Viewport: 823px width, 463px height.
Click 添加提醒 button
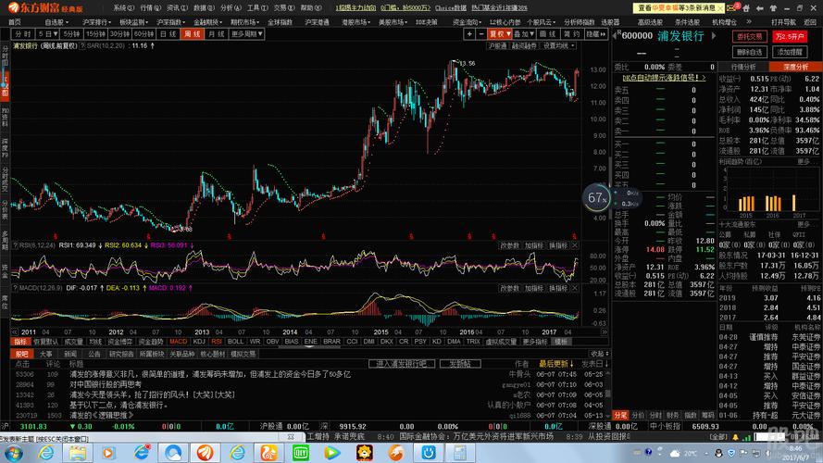[x=790, y=52]
